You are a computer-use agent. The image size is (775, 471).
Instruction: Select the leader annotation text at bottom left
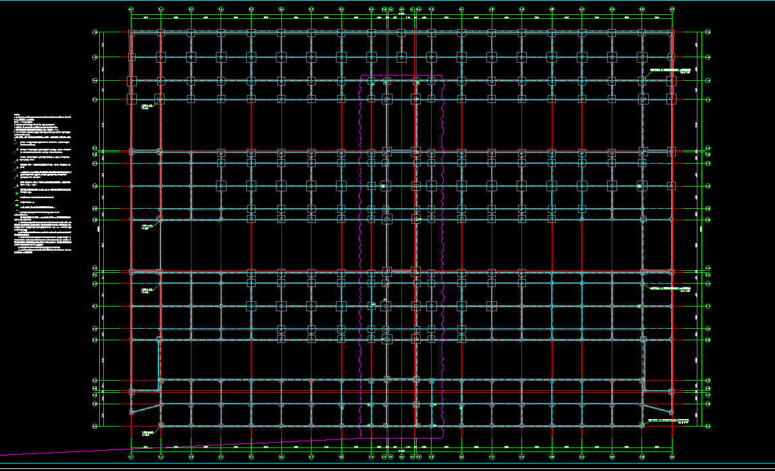coord(146,433)
